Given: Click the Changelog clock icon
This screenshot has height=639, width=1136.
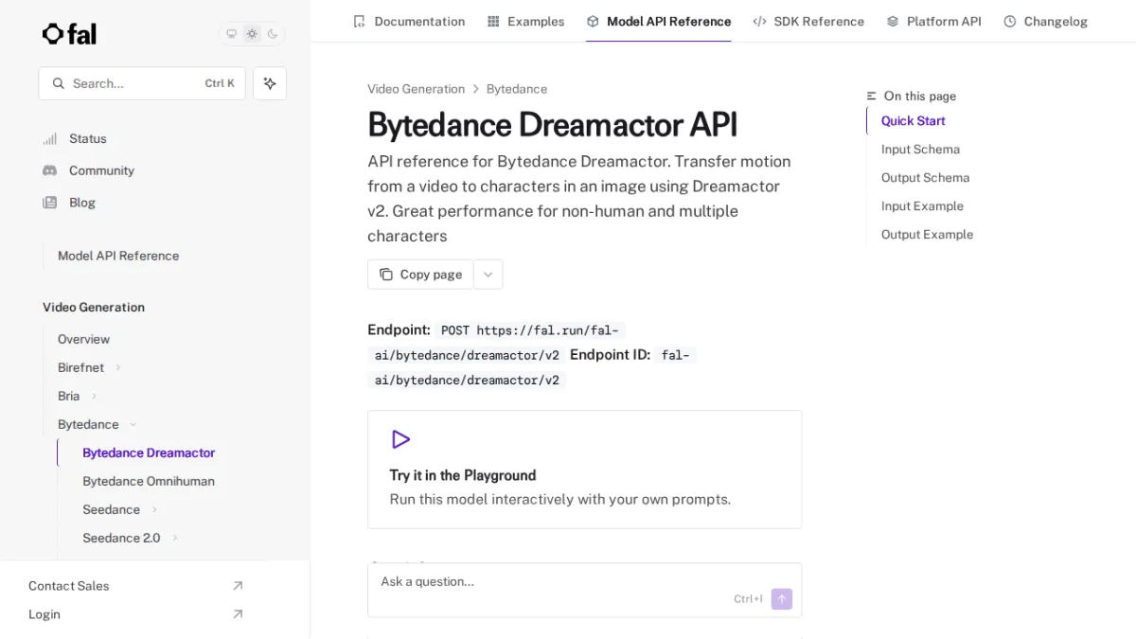Looking at the screenshot, I should tap(1010, 21).
